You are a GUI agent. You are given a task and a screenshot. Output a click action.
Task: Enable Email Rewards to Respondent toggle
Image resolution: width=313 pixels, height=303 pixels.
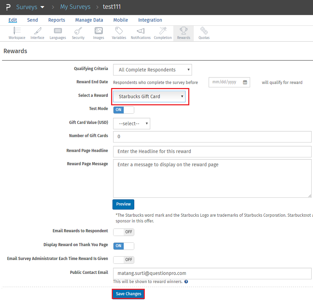pyautogui.click(x=123, y=232)
